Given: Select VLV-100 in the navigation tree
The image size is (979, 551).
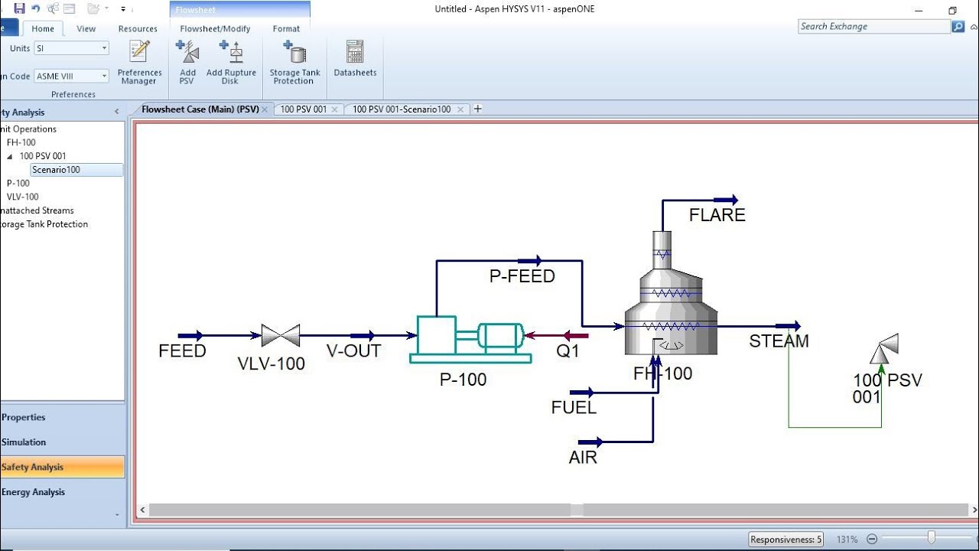Looking at the screenshot, I should pyautogui.click(x=22, y=197).
